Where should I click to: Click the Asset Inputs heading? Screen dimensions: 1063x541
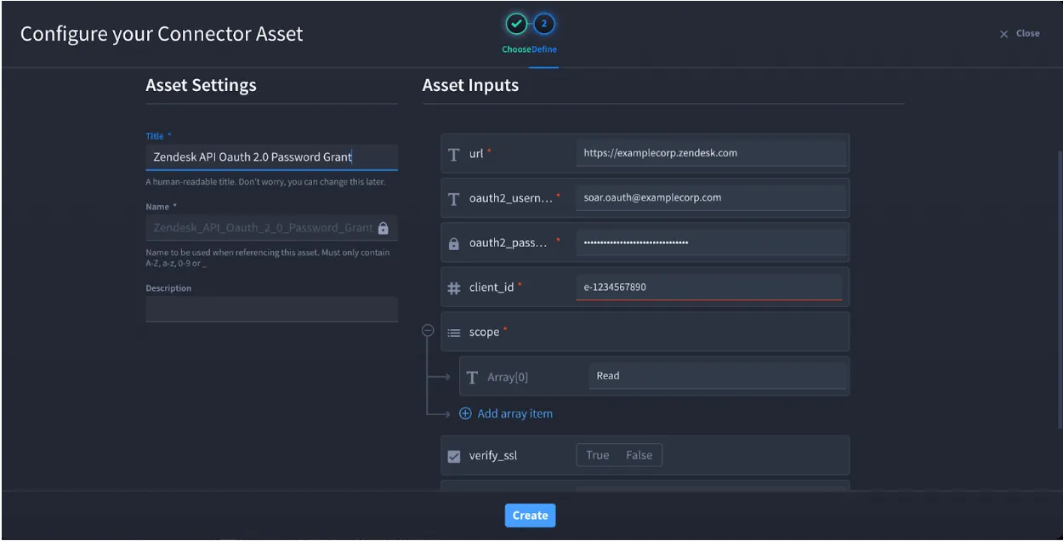[x=470, y=85]
